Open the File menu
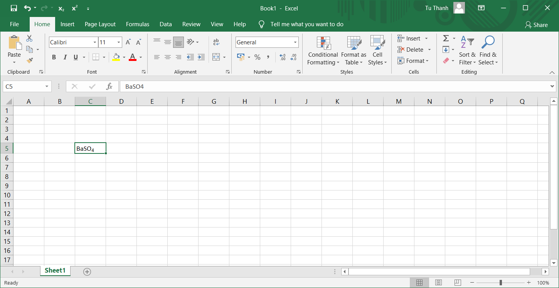 click(x=14, y=24)
